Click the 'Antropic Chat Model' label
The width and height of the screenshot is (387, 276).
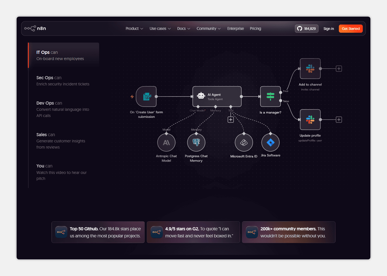pos(166,158)
